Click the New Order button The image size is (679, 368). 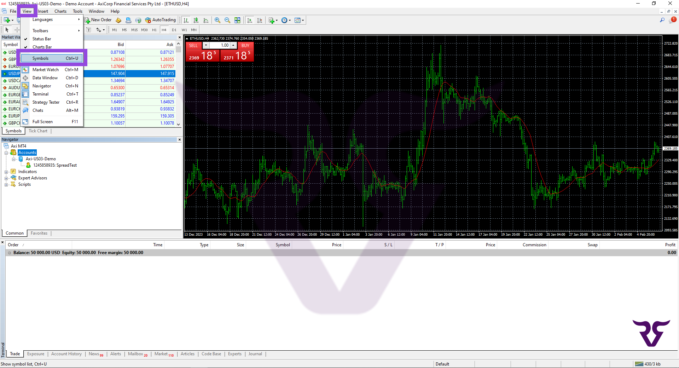pos(98,20)
